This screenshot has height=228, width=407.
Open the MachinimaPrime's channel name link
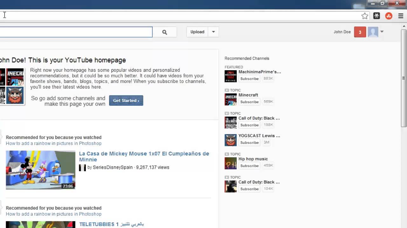tap(260, 72)
